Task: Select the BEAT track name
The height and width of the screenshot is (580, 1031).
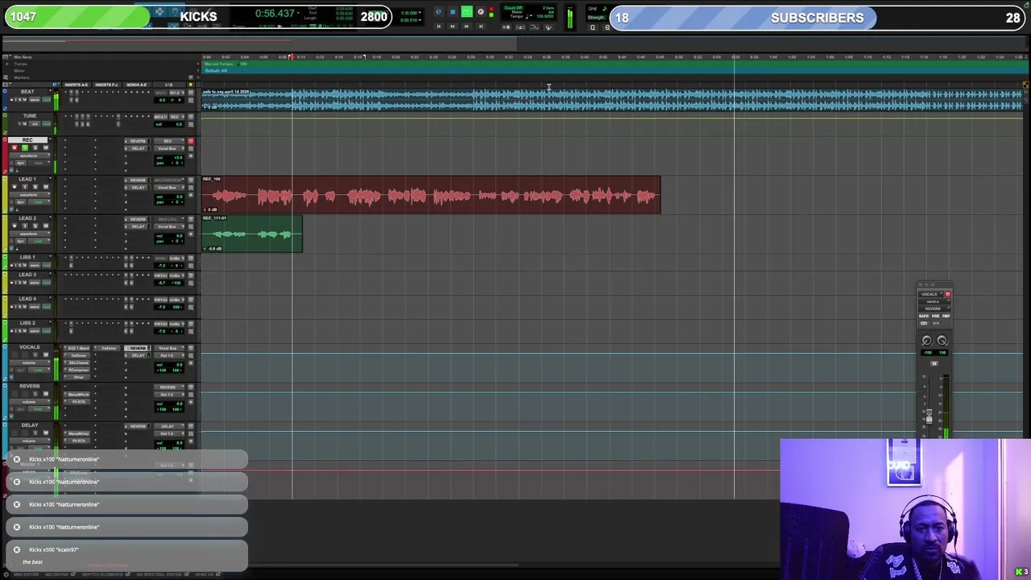Action: [x=27, y=92]
